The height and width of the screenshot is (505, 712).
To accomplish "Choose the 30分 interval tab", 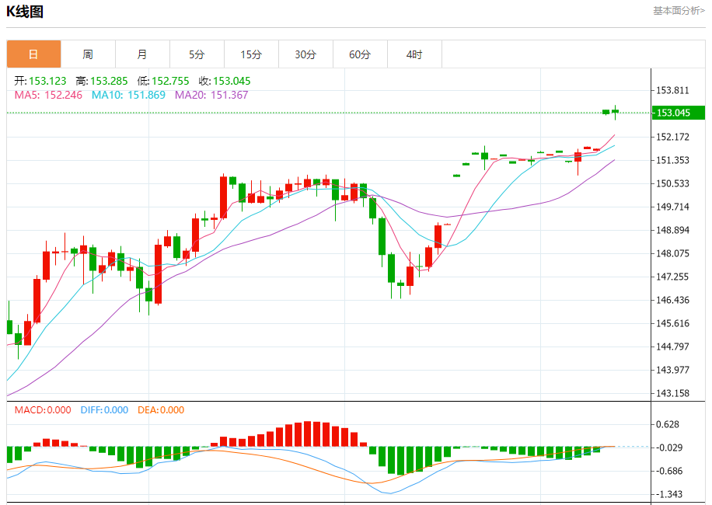I will coord(305,54).
